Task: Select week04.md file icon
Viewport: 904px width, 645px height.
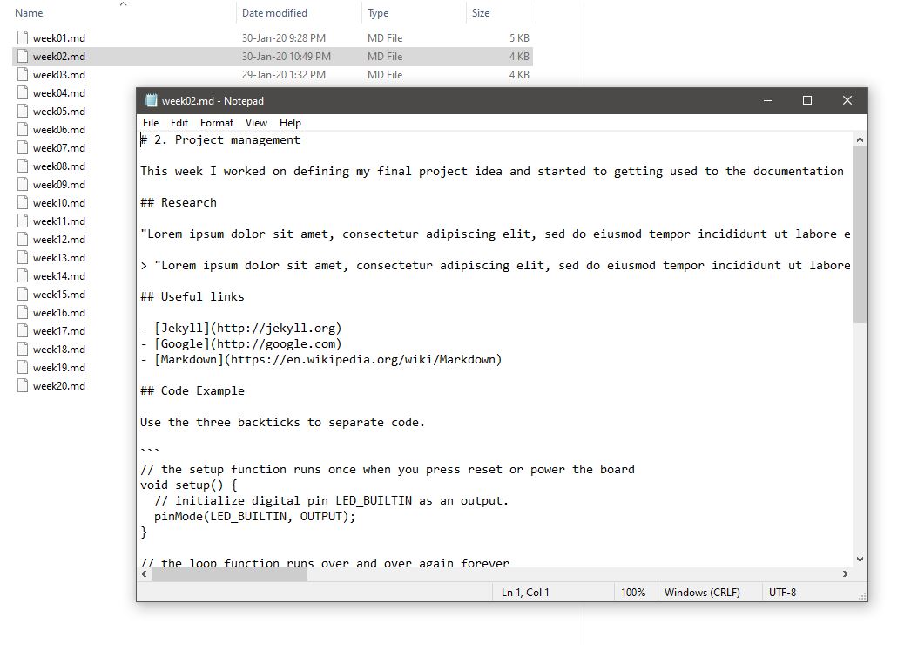Action: coord(23,93)
